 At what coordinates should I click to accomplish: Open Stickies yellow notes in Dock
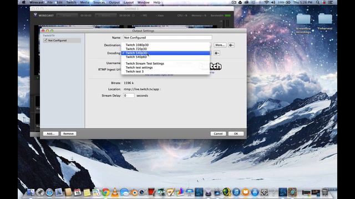[x=87, y=192]
